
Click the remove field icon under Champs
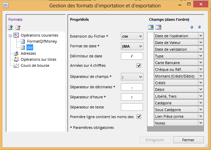coord(159,27)
